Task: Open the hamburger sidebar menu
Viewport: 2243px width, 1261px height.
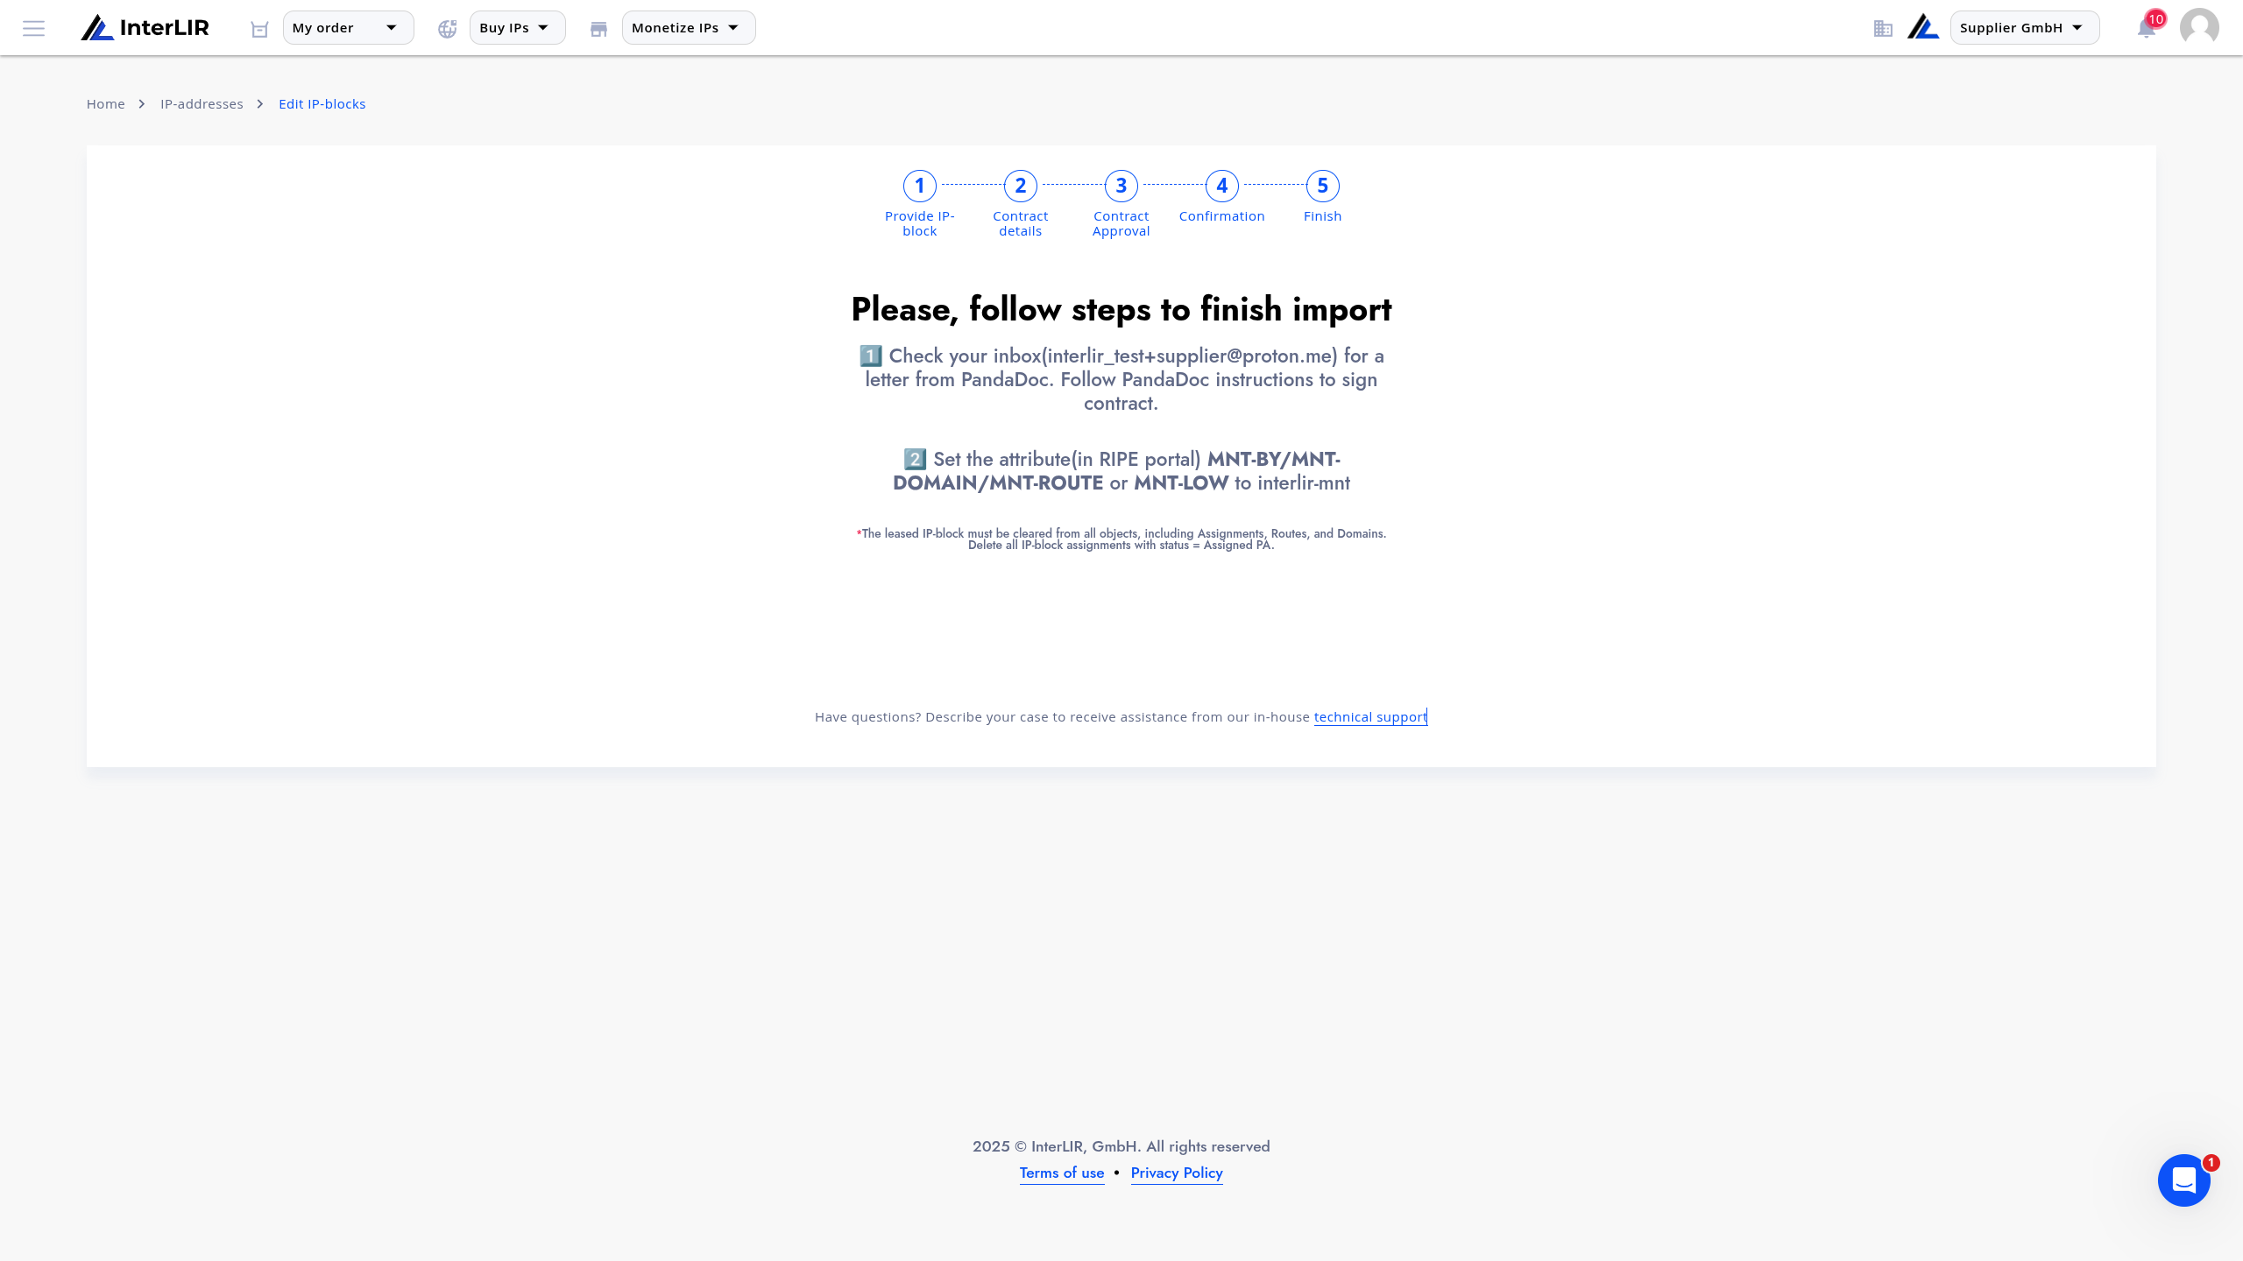Action: pos(33,28)
